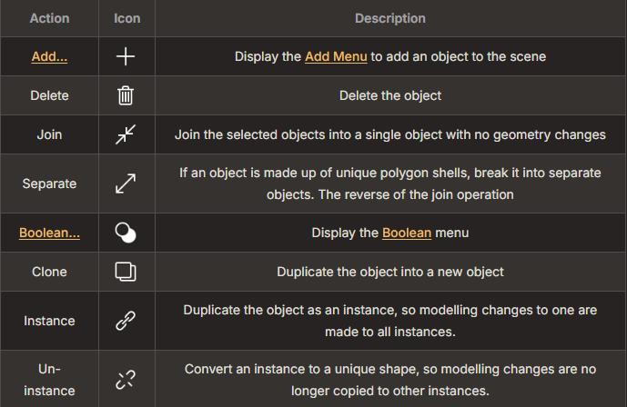
Task: Click the Separate action label
Action: (49, 184)
